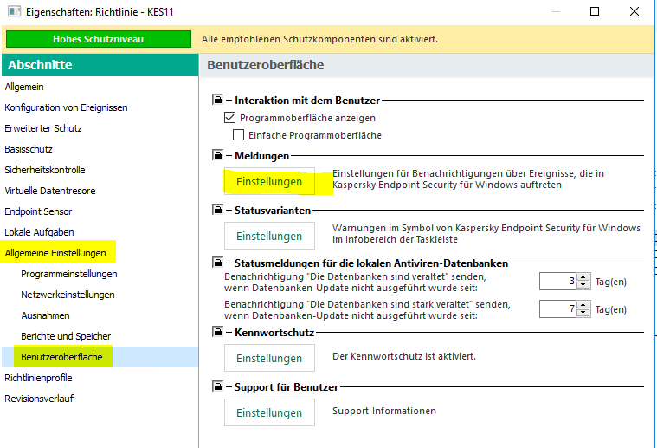Select Allgemein section
Image resolution: width=657 pixels, height=448 pixels.
tap(24, 87)
